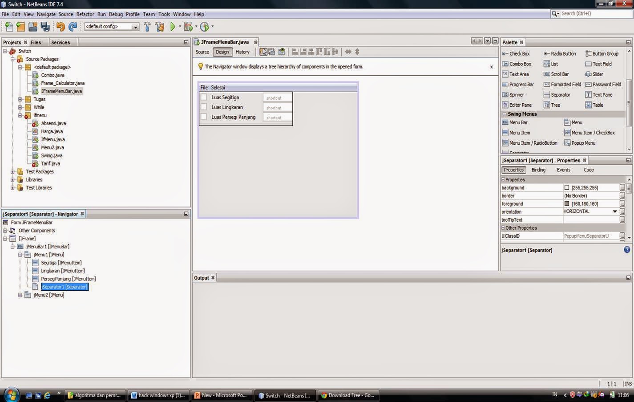Open editor for border property ellipsis
Viewport: 634px width, 402px height.
[622, 195]
